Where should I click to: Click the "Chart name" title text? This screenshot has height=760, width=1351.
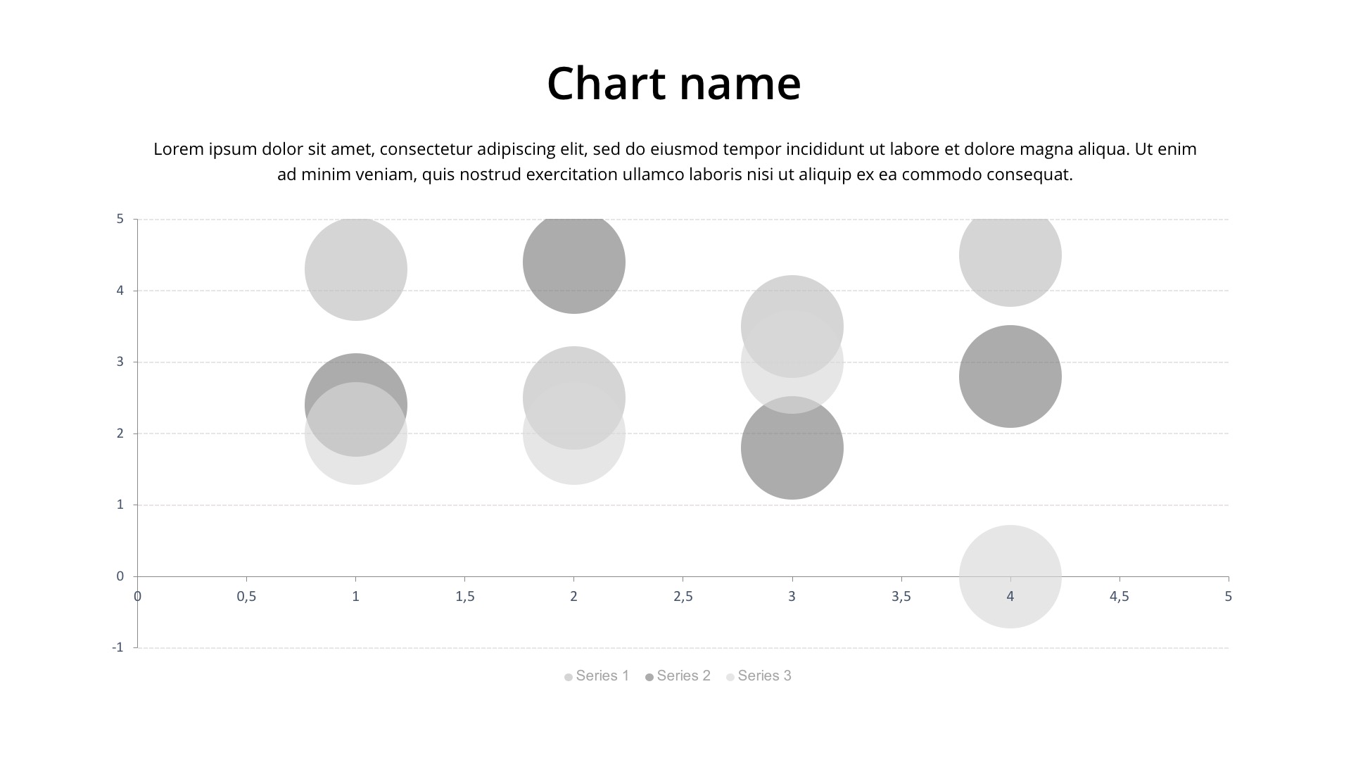673,84
